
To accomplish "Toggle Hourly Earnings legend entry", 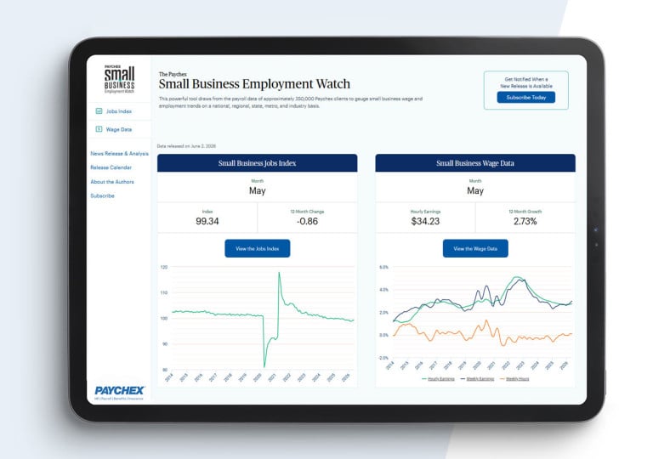I will pyautogui.click(x=438, y=379).
